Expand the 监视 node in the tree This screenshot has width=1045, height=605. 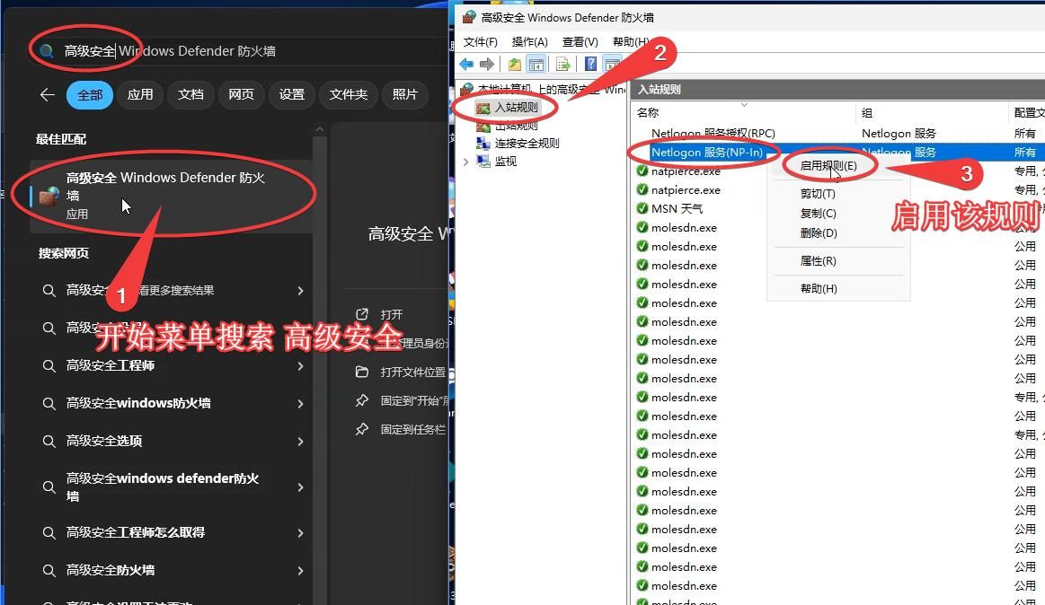tap(465, 162)
